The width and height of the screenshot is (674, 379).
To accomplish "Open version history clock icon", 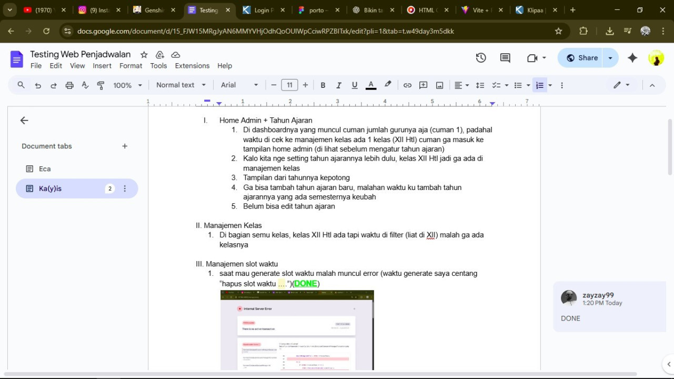I will point(481,58).
